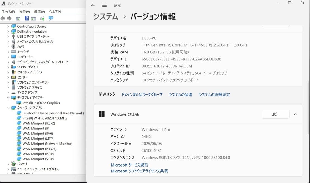Expand the サウンド、ビデオ、およびゲーム コントローラー node
Image resolution: width=310 pixels, height=183 pixels.
pos(8,62)
